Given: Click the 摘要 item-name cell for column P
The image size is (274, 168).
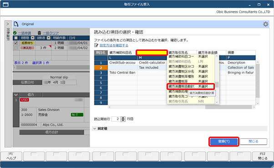Looking at the screenshot, I should 241,53.
